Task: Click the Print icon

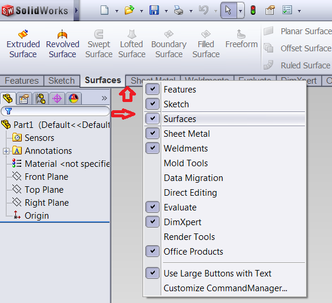Action: click(179, 10)
